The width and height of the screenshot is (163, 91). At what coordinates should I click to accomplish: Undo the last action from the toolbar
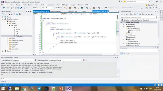coord(24,8)
